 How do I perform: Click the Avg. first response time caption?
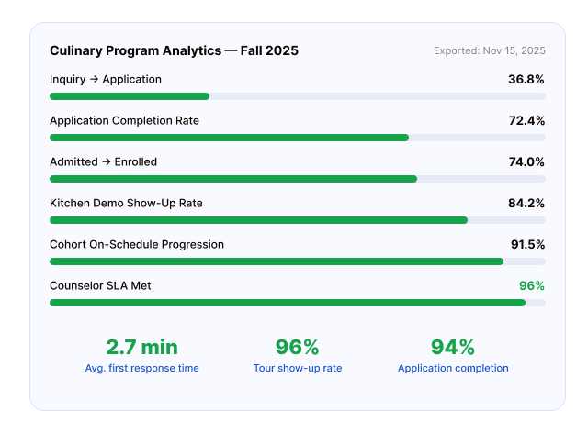coord(141,368)
